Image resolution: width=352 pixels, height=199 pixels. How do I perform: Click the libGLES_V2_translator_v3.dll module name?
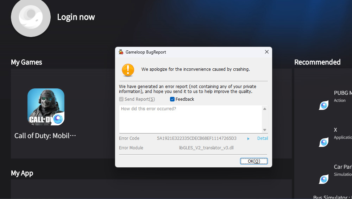click(x=206, y=148)
